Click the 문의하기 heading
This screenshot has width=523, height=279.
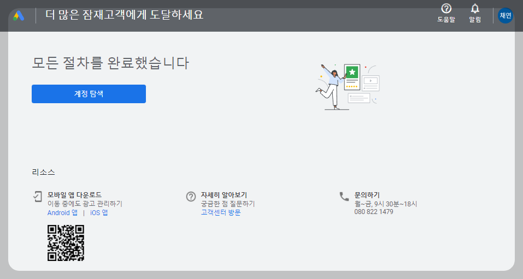click(x=367, y=195)
